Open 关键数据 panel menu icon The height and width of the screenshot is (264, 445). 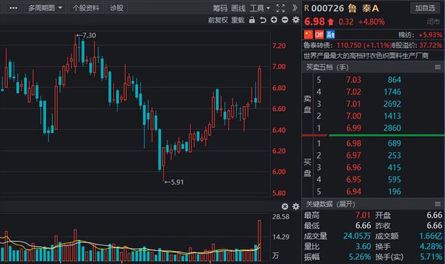pyautogui.click(x=438, y=204)
